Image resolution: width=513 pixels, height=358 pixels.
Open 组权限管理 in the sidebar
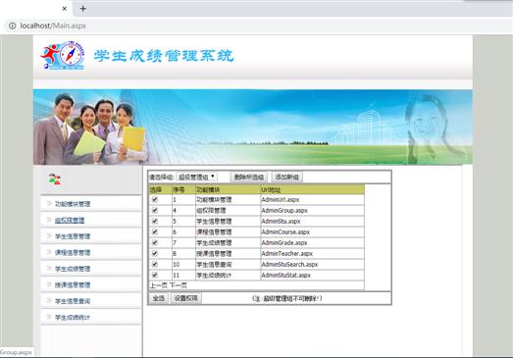coord(70,221)
